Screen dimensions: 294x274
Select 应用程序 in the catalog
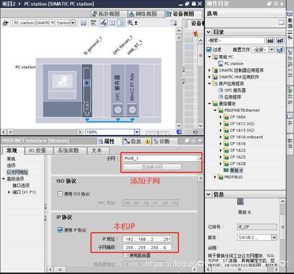pyautogui.click(x=232, y=97)
